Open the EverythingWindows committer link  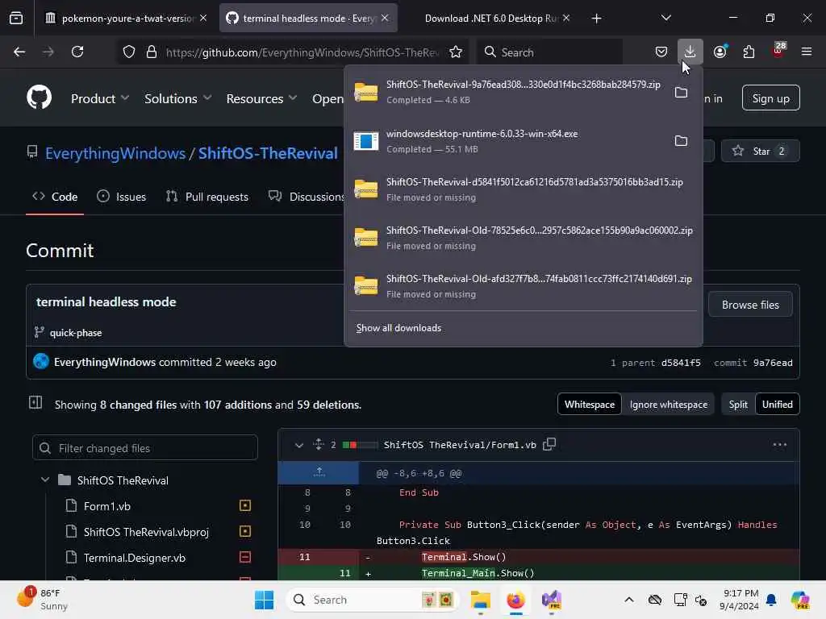[x=105, y=362]
